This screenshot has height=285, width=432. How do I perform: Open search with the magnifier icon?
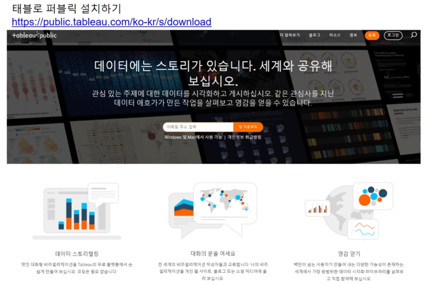coord(414,35)
